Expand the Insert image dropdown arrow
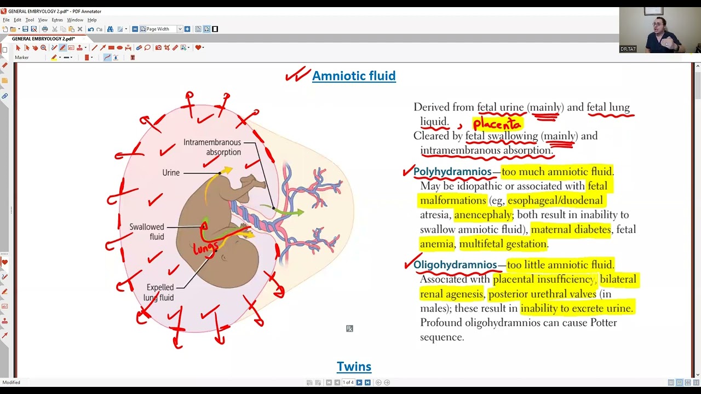 (x=188, y=48)
